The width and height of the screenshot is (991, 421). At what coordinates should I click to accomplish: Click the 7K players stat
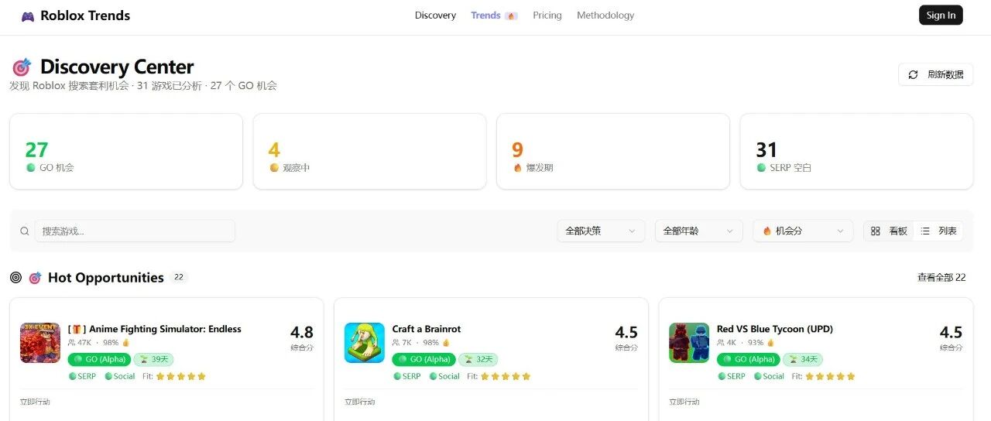(403, 343)
